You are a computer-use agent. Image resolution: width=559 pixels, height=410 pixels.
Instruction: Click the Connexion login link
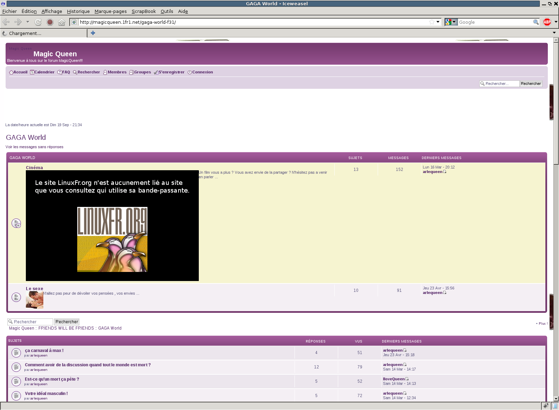click(x=202, y=72)
